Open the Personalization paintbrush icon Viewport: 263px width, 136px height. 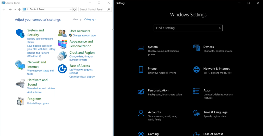(141, 91)
